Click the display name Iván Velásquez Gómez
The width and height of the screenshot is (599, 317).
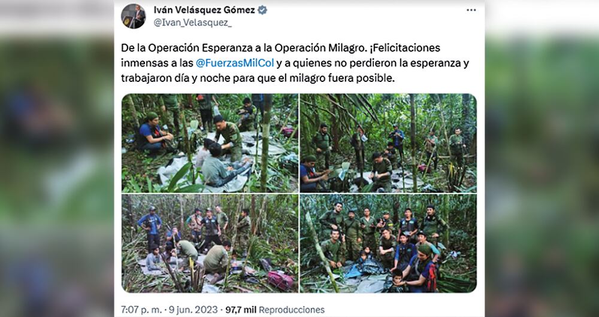click(x=204, y=10)
